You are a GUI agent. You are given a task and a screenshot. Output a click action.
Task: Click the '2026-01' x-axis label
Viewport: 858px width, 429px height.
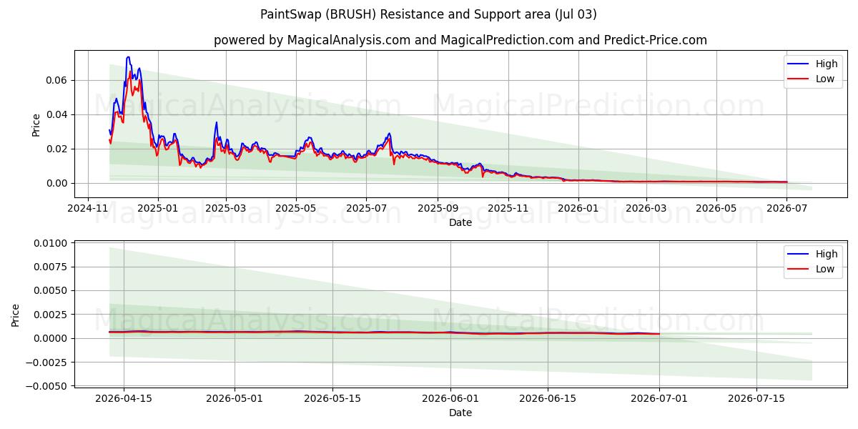point(578,208)
